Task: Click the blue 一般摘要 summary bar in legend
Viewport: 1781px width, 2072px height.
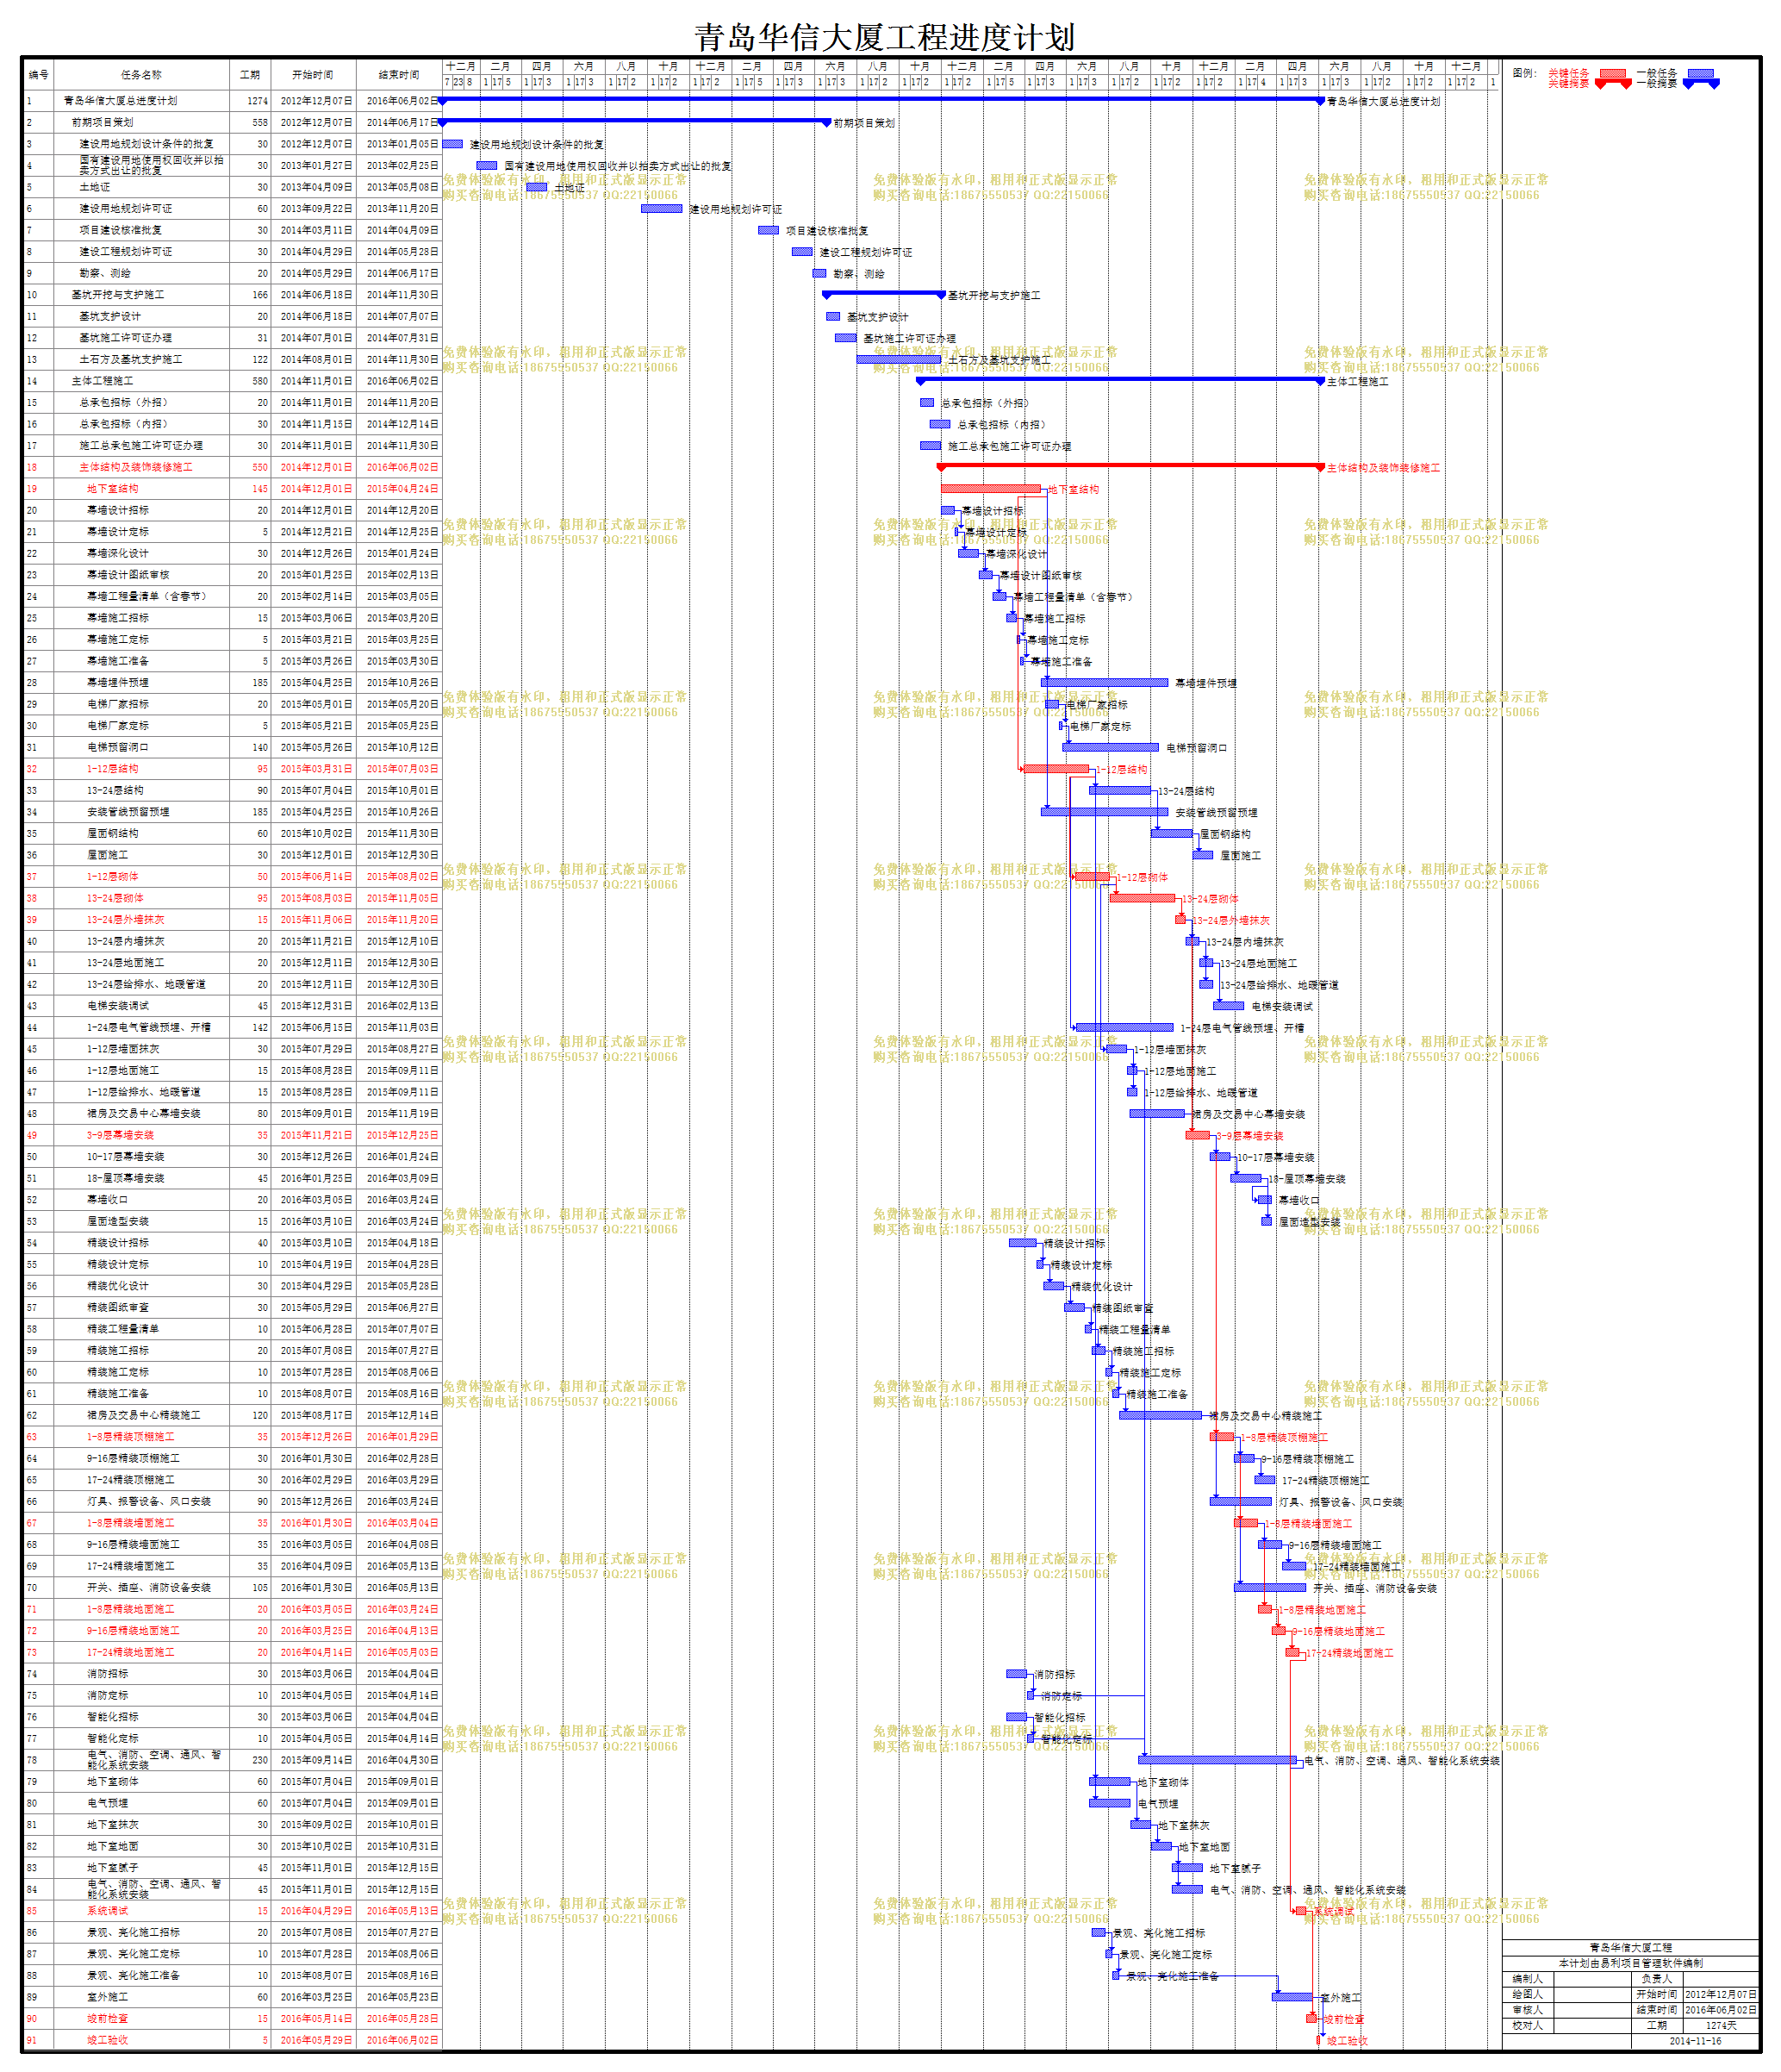Action: (1701, 83)
